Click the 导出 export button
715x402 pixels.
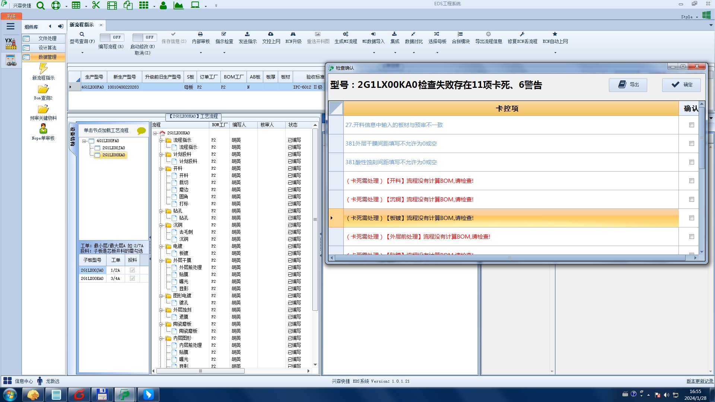(x=628, y=85)
